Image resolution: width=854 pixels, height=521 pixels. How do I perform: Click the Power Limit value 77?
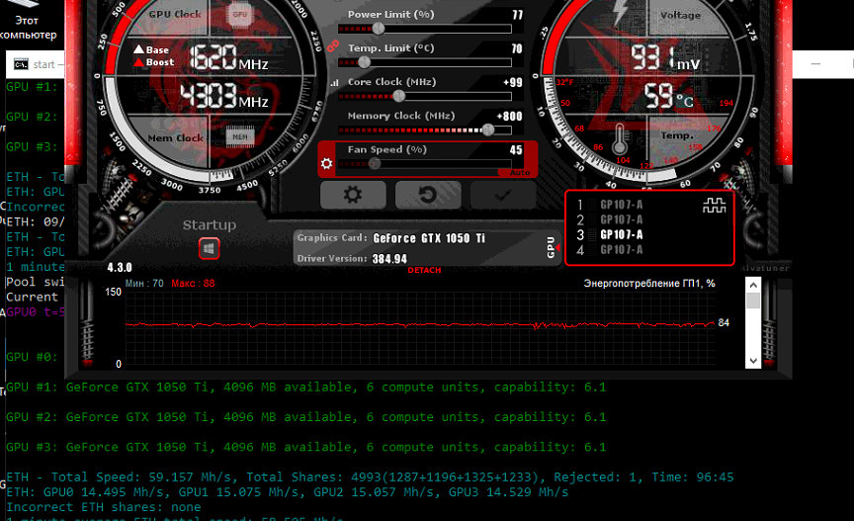517,15
